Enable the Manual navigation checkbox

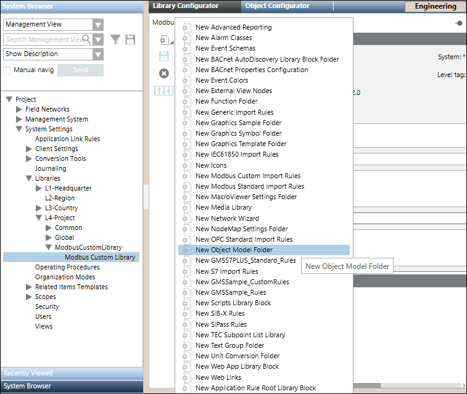[x=7, y=70]
